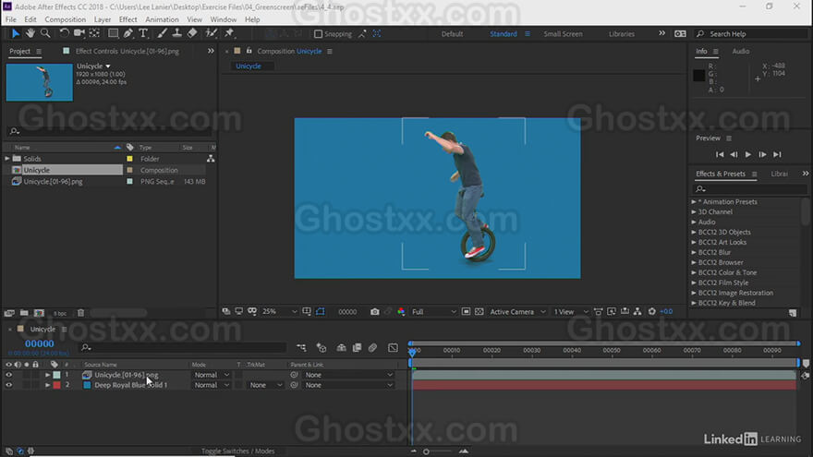Viewport: 813px width, 457px height.
Task: Create new folder in Project panel
Action: tap(24, 313)
